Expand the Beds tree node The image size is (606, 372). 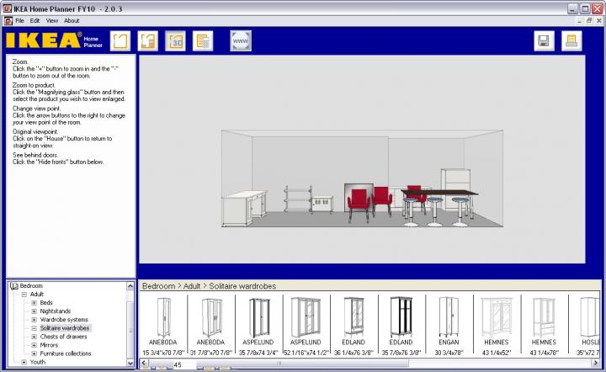tap(35, 303)
